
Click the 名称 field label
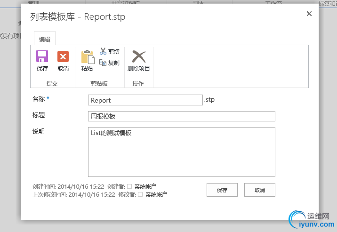[x=39, y=99]
